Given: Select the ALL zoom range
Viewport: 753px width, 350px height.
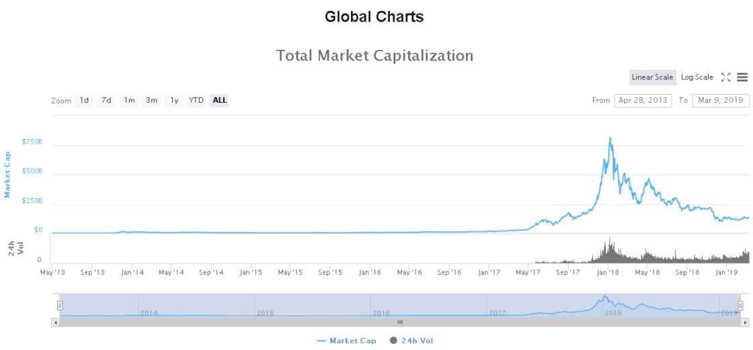Looking at the screenshot, I should click(x=219, y=100).
